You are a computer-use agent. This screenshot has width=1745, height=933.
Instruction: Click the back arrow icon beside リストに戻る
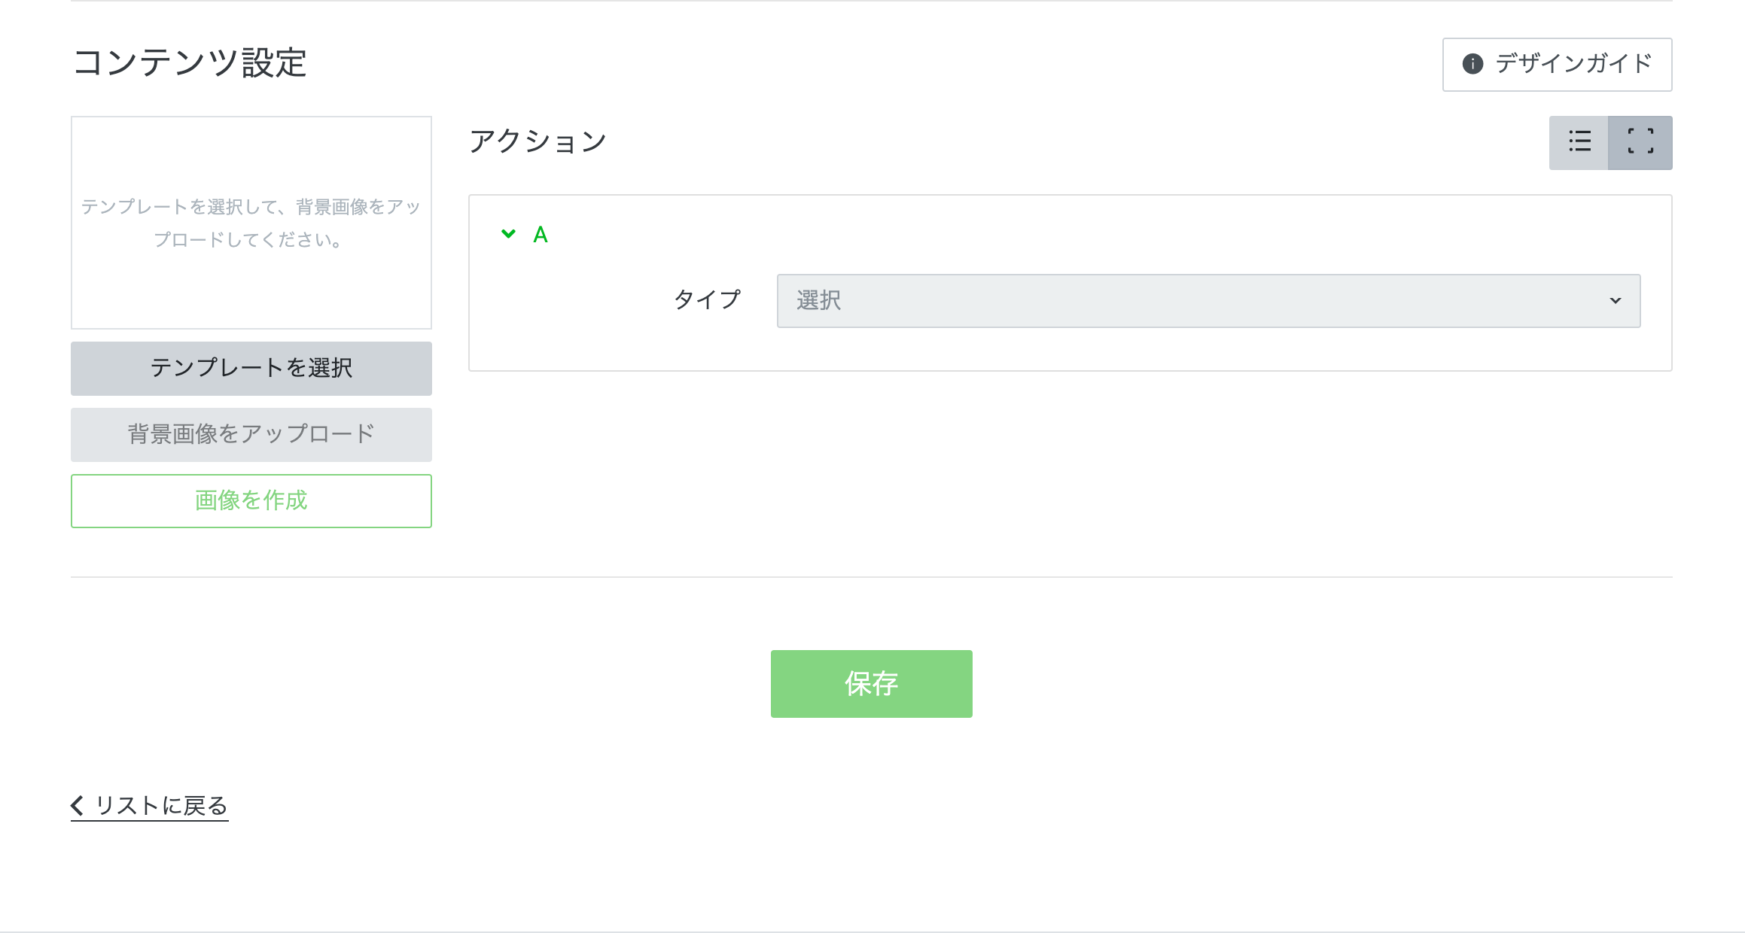tap(78, 806)
